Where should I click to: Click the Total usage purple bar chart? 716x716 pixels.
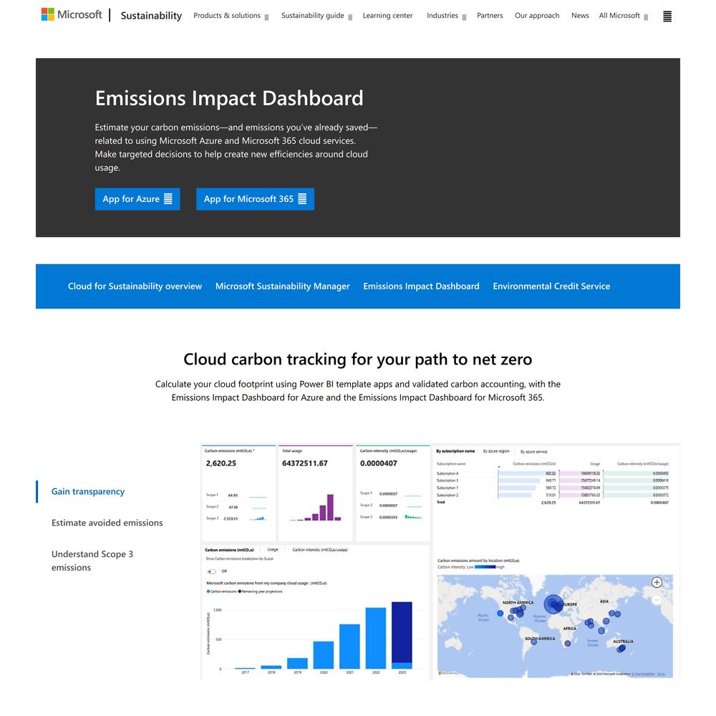316,508
